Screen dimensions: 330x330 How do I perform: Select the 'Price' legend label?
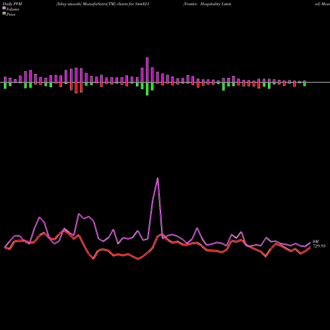point(11,15)
